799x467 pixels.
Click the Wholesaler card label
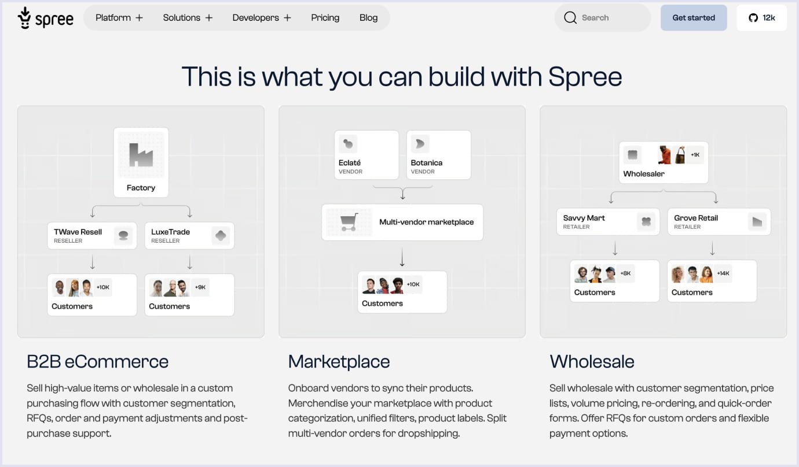[644, 174]
